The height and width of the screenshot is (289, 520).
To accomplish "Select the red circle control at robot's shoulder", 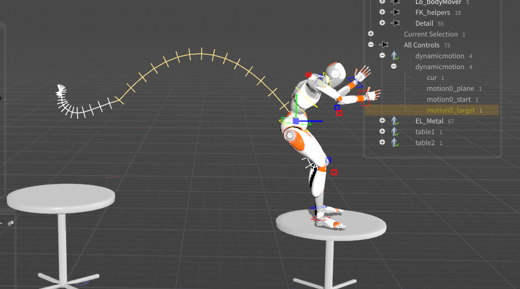I will [x=309, y=75].
